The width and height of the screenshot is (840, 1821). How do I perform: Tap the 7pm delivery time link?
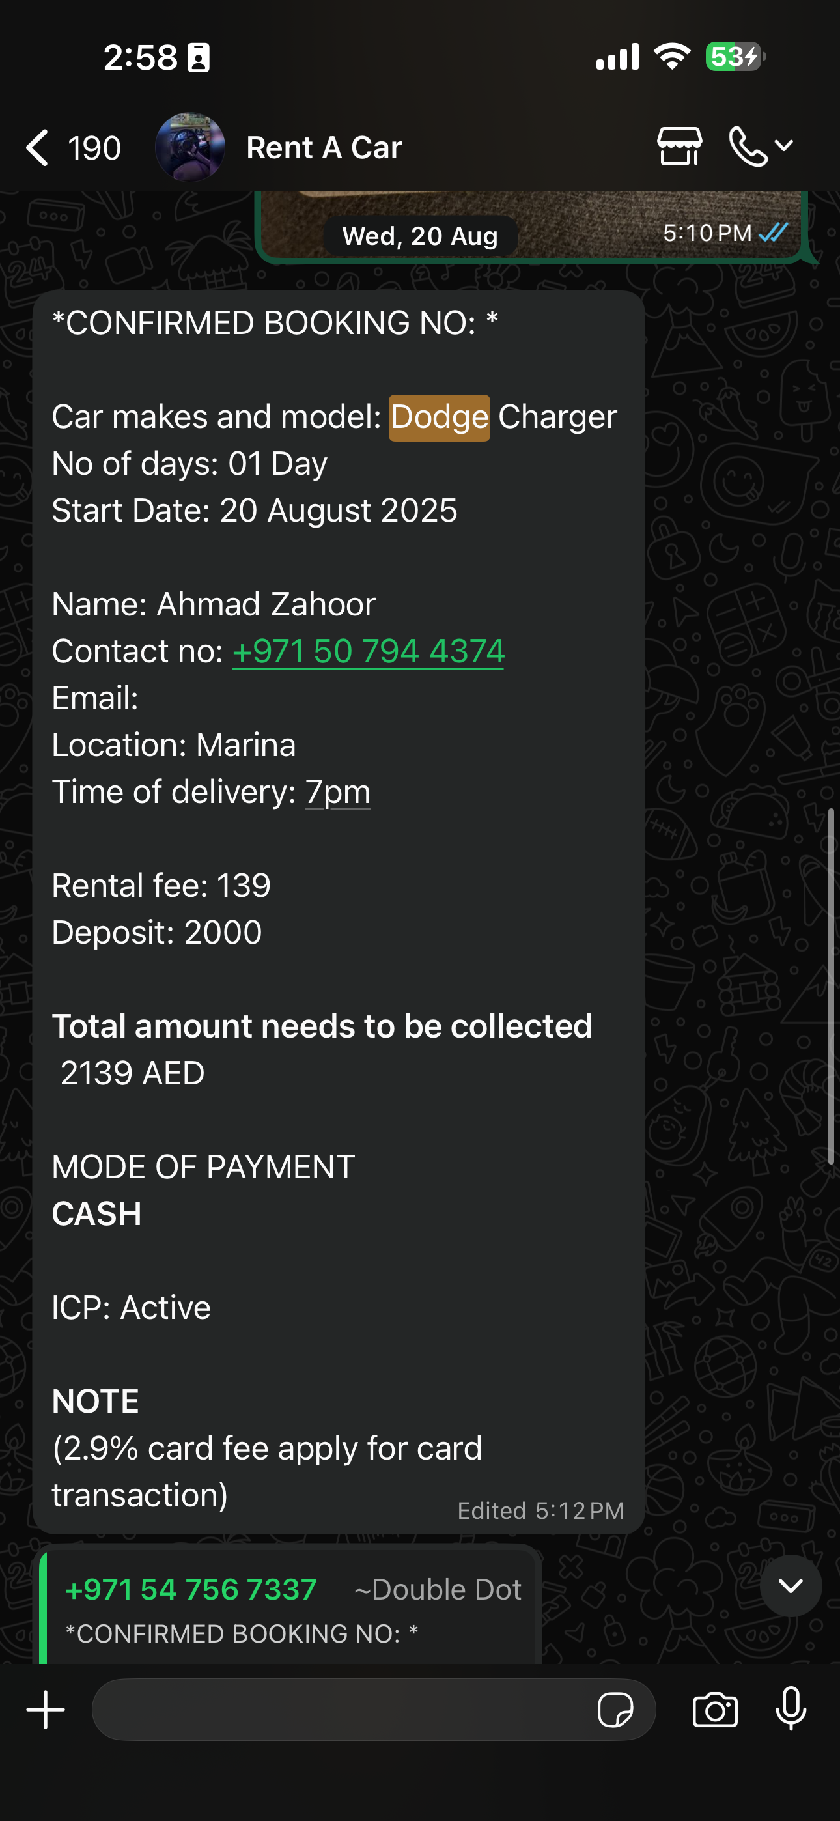(x=338, y=793)
